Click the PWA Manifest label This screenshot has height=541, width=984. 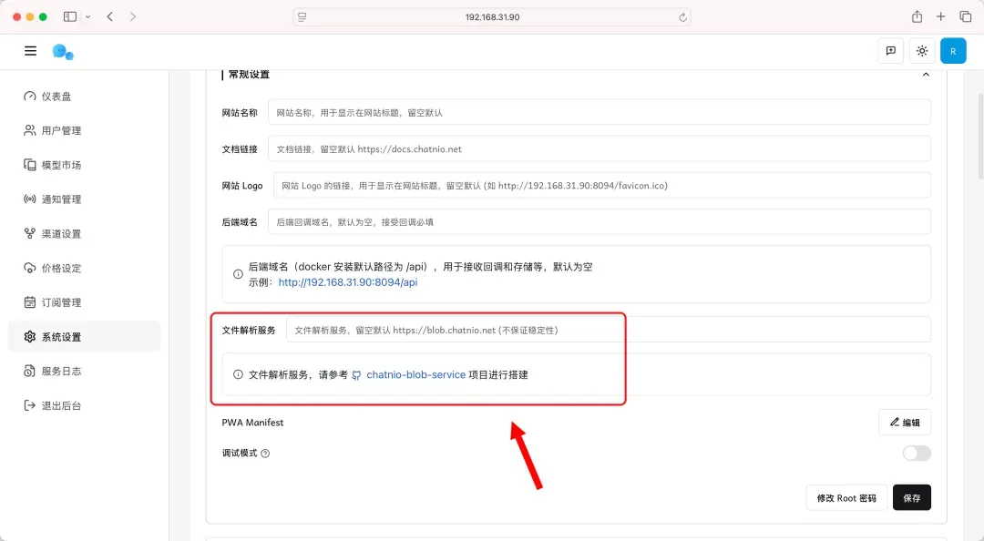(252, 423)
